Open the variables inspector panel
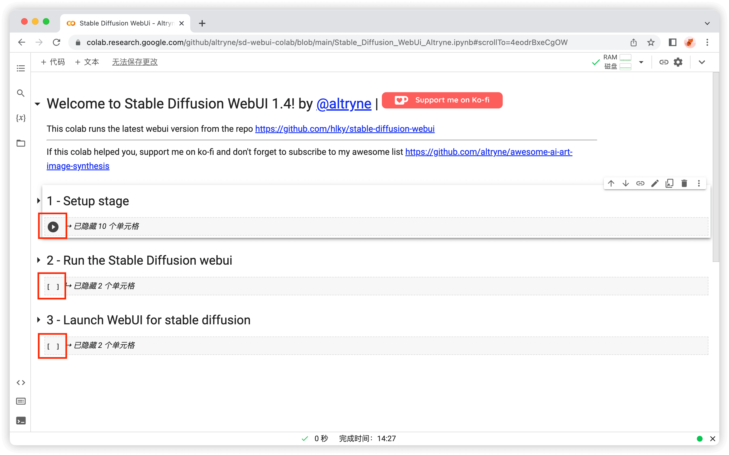729x455 pixels. coord(21,118)
